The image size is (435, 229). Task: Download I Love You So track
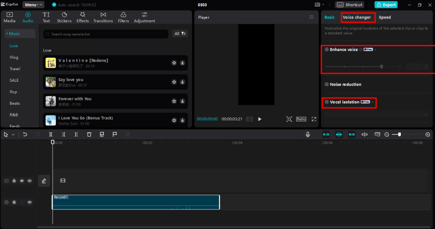pyautogui.click(x=182, y=120)
